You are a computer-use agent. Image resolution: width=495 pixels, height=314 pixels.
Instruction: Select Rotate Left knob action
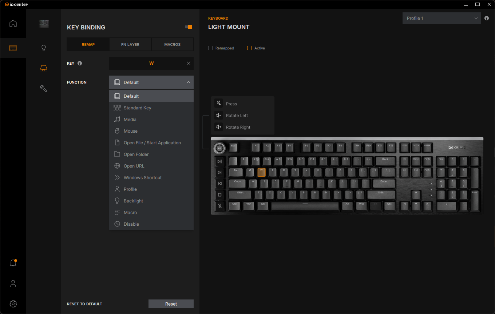click(237, 116)
